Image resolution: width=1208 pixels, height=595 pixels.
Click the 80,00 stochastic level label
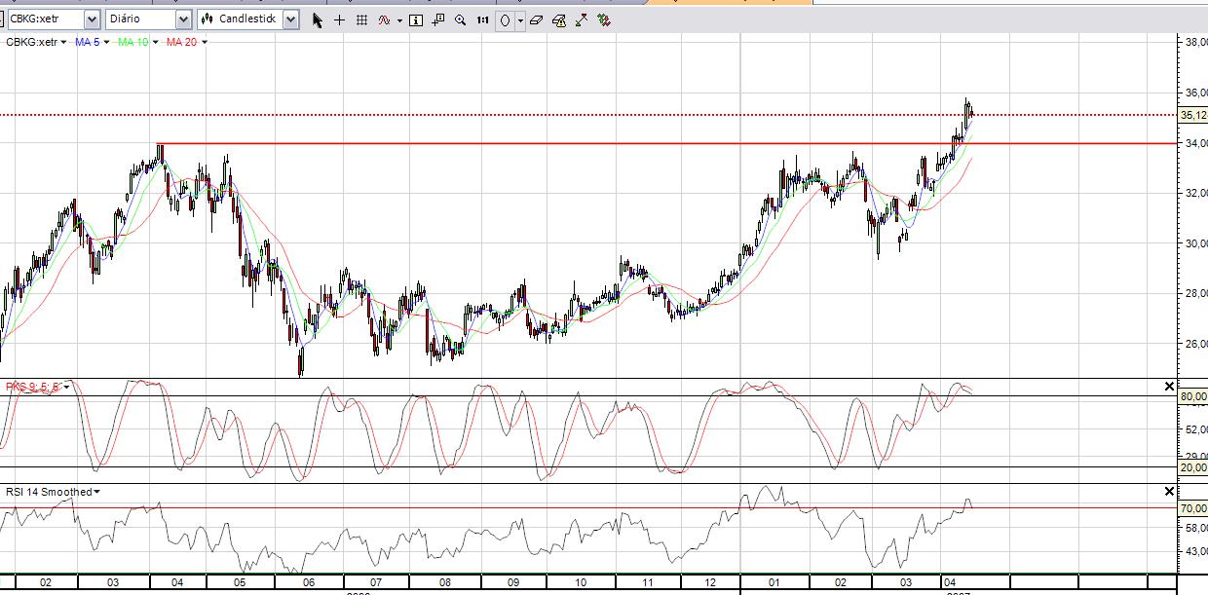click(1192, 396)
